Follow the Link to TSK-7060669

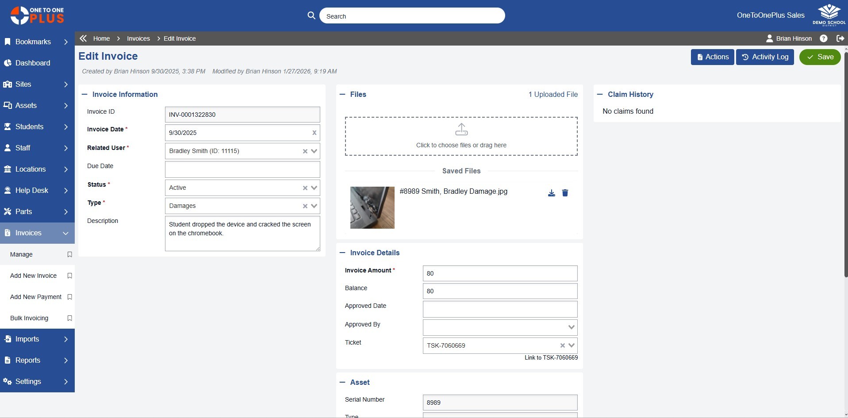(x=551, y=357)
